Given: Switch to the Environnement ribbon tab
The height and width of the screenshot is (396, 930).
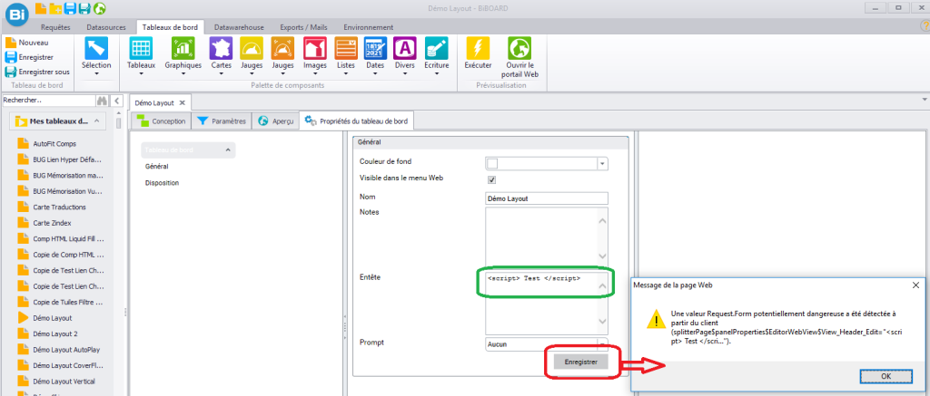Looking at the screenshot, I should [369, 27].
